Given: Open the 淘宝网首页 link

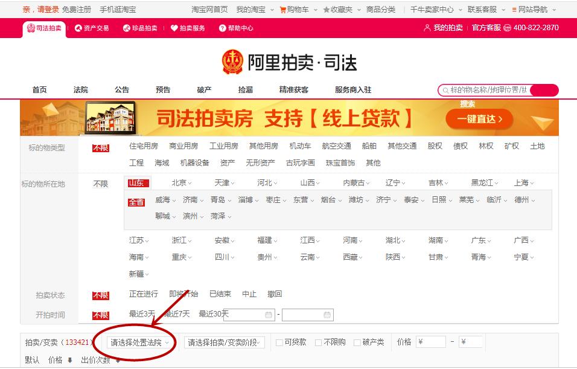Looking at the screenshot, I should point(209,10).
